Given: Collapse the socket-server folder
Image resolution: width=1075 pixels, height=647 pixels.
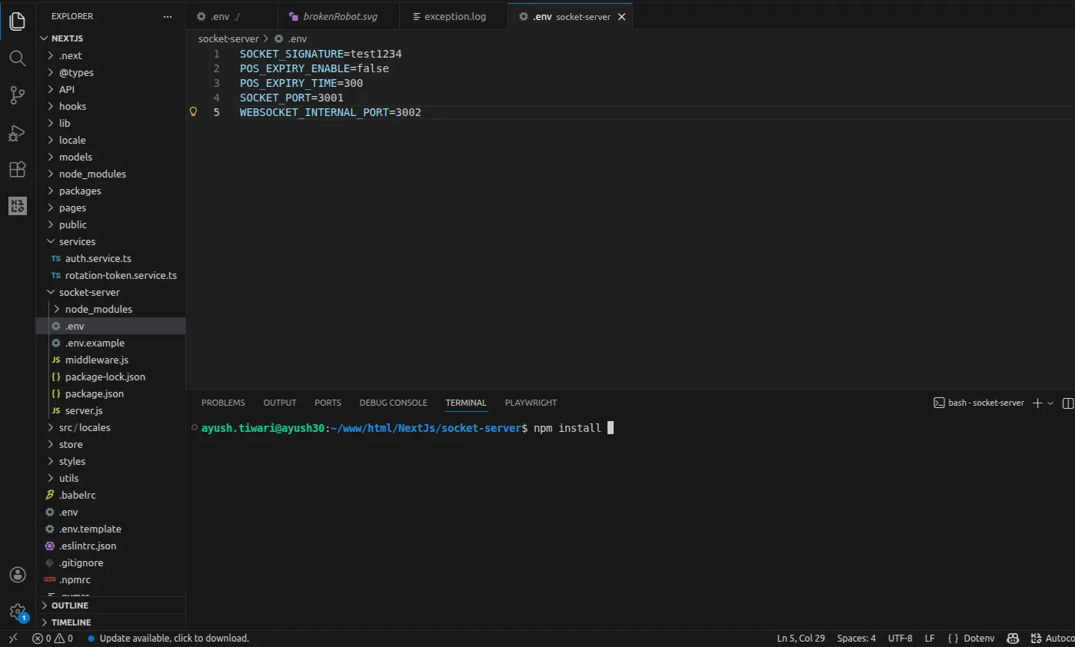Looking at the screenshot, I should [x=89, y=292].
